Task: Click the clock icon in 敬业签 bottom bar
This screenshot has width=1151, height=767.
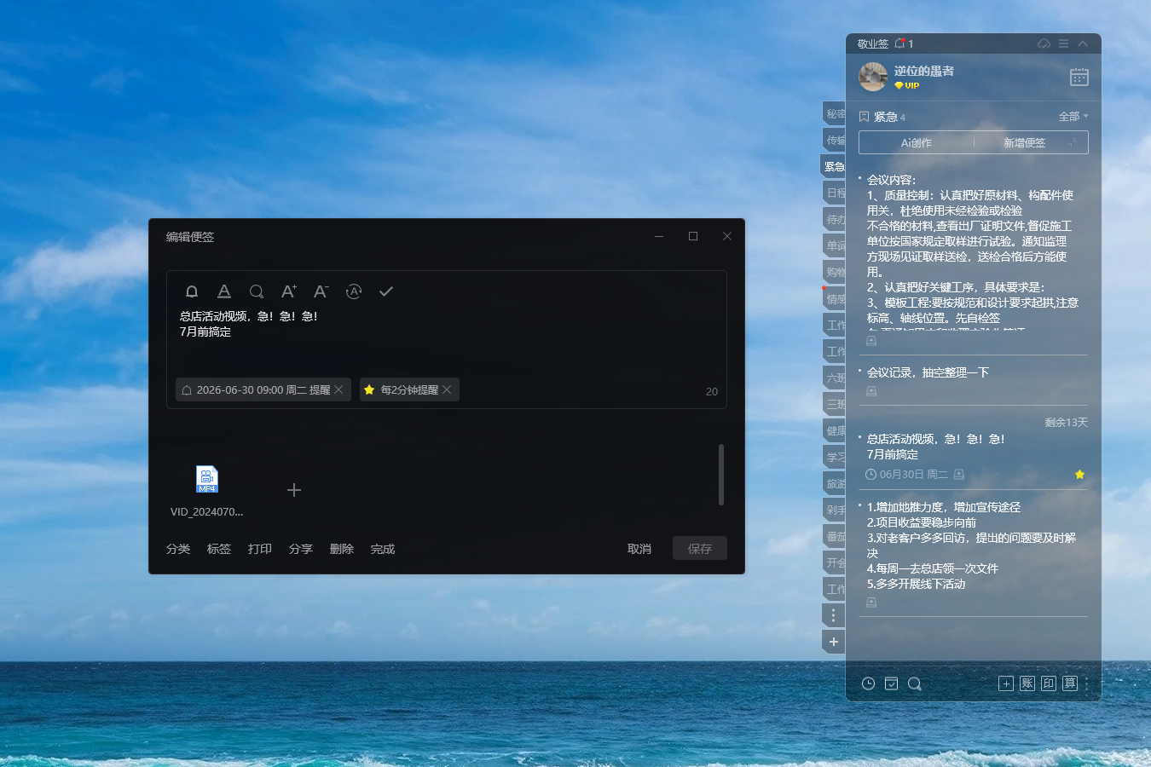Action: tap(868, 683)
